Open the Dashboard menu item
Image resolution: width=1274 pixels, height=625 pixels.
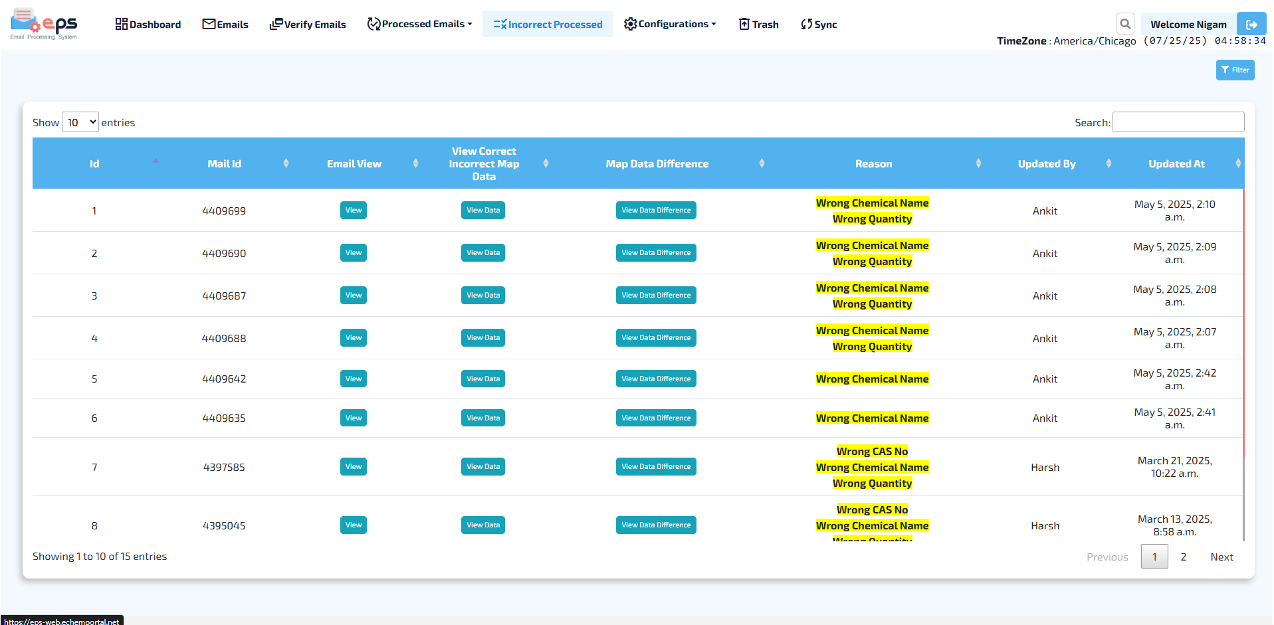148,25
